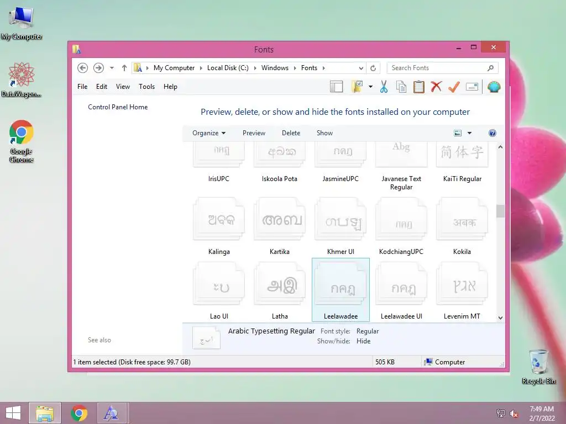This screenshot has height=424, width=566.
Task: Open My Computer desktop icon
Action: point(21,23)
